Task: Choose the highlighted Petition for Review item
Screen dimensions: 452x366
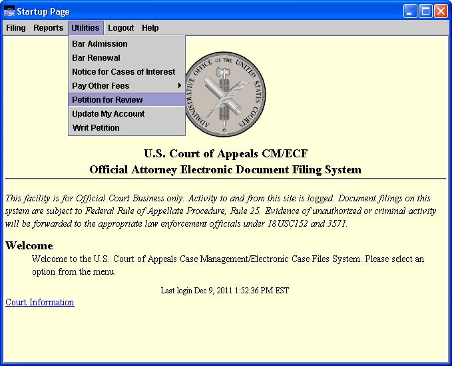Action: click(x=126, y=99)
